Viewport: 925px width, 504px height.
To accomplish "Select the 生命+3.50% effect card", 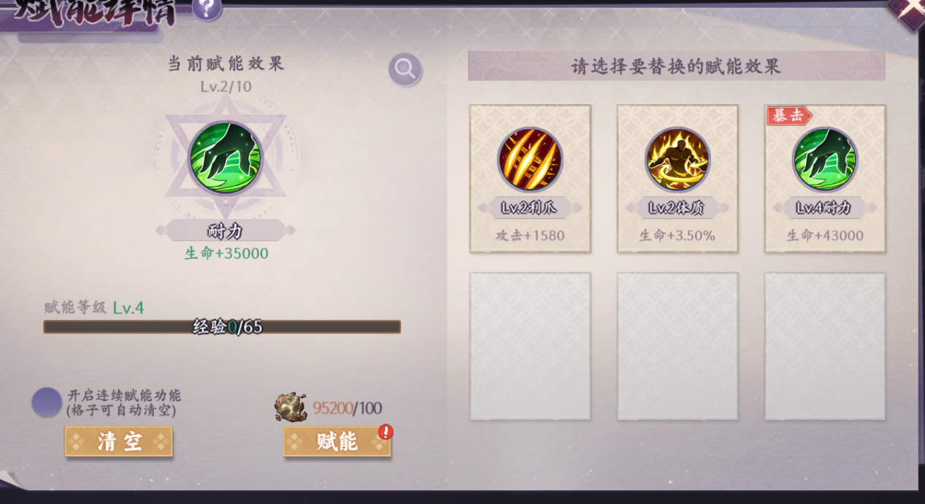I will [x=678, y=179].
